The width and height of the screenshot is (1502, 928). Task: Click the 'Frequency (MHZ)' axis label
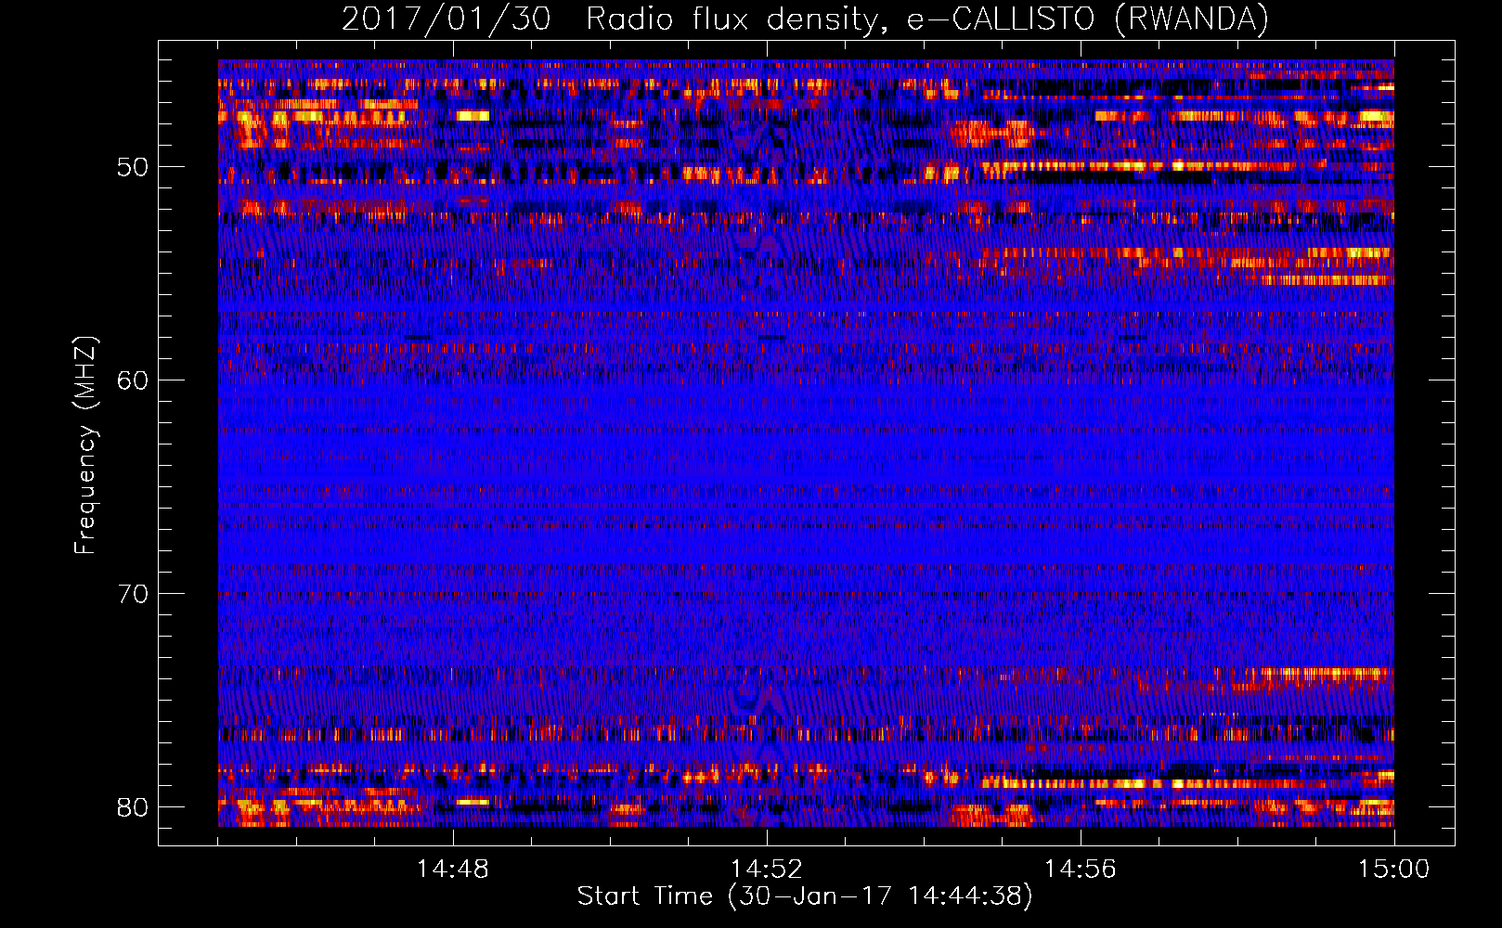(85, 445)
